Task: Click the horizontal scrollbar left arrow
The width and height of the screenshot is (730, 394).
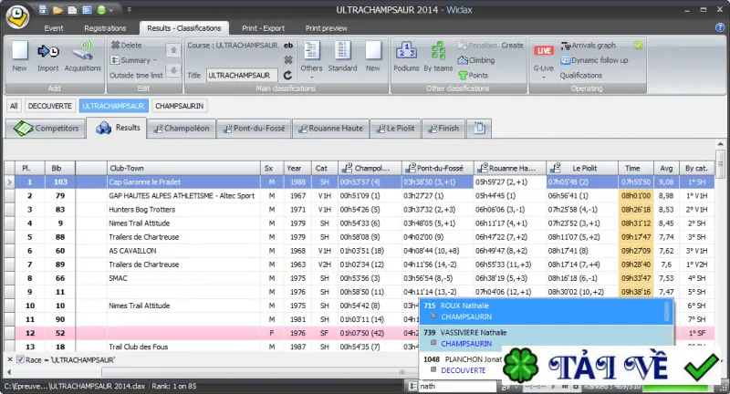Action: click(x=9, y=372)
